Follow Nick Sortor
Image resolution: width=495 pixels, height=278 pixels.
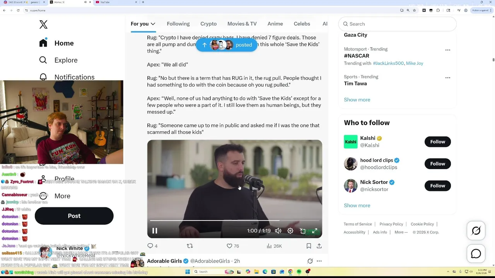tap(438, 186)
